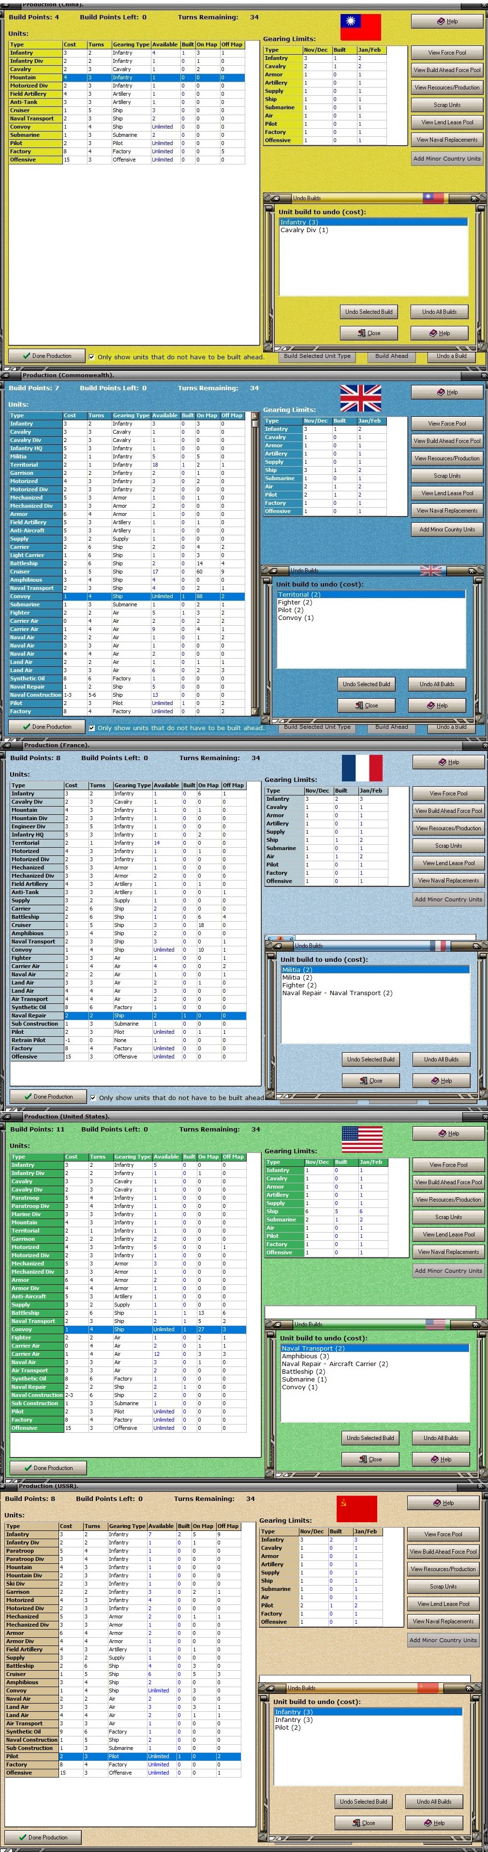
Task: Click Commonwealth units list vertical scrollbar
Action: click(254, 564)
